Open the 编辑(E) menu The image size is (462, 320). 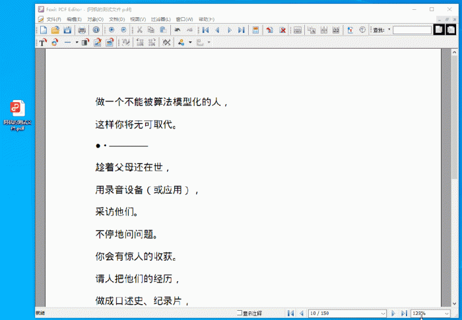pyautogui.click(x=74, y=19)
